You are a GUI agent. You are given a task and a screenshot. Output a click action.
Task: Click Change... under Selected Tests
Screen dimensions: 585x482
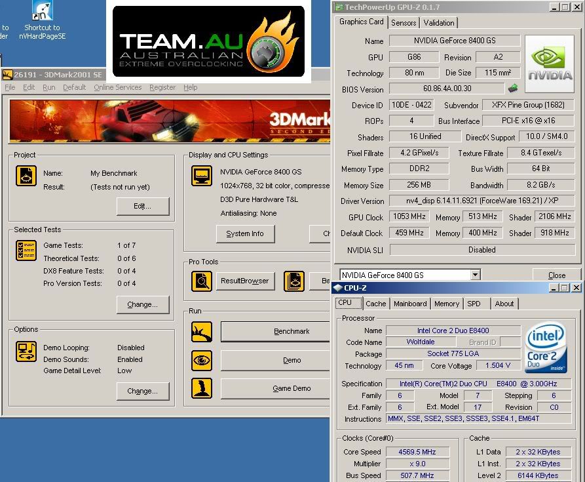[143, 305]
